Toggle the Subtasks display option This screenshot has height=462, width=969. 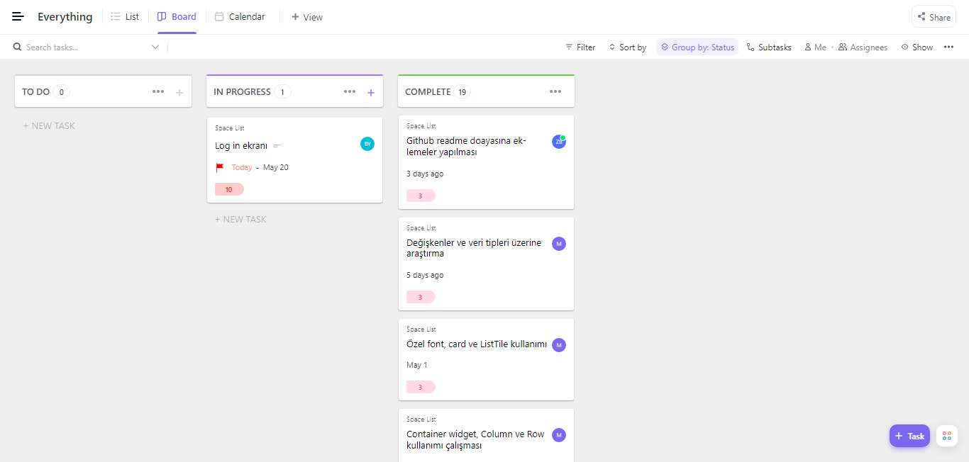coord(769,47)
